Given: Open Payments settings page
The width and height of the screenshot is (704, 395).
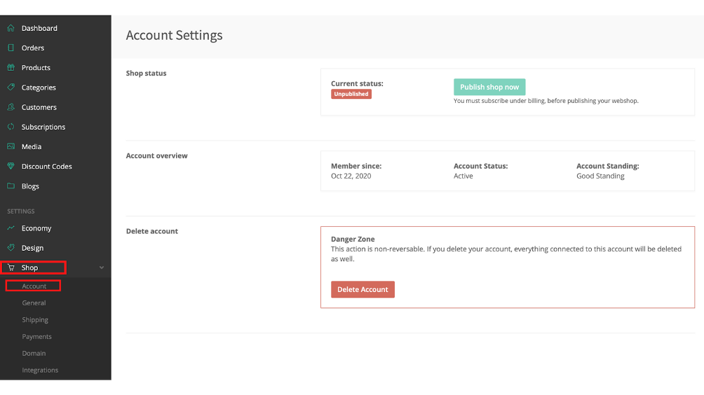Looking at the screenshot, I should (37, 336).
